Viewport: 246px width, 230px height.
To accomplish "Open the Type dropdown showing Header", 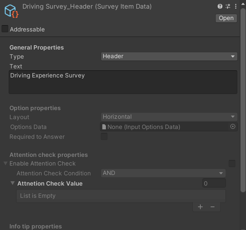I will [169, 56].
